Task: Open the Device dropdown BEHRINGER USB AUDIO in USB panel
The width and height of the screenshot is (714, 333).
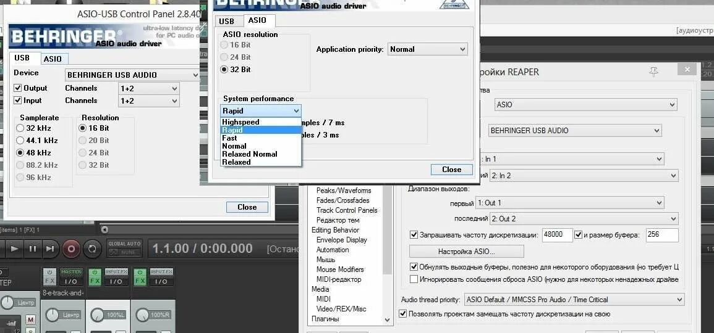Action: click(x=132, y=75)
